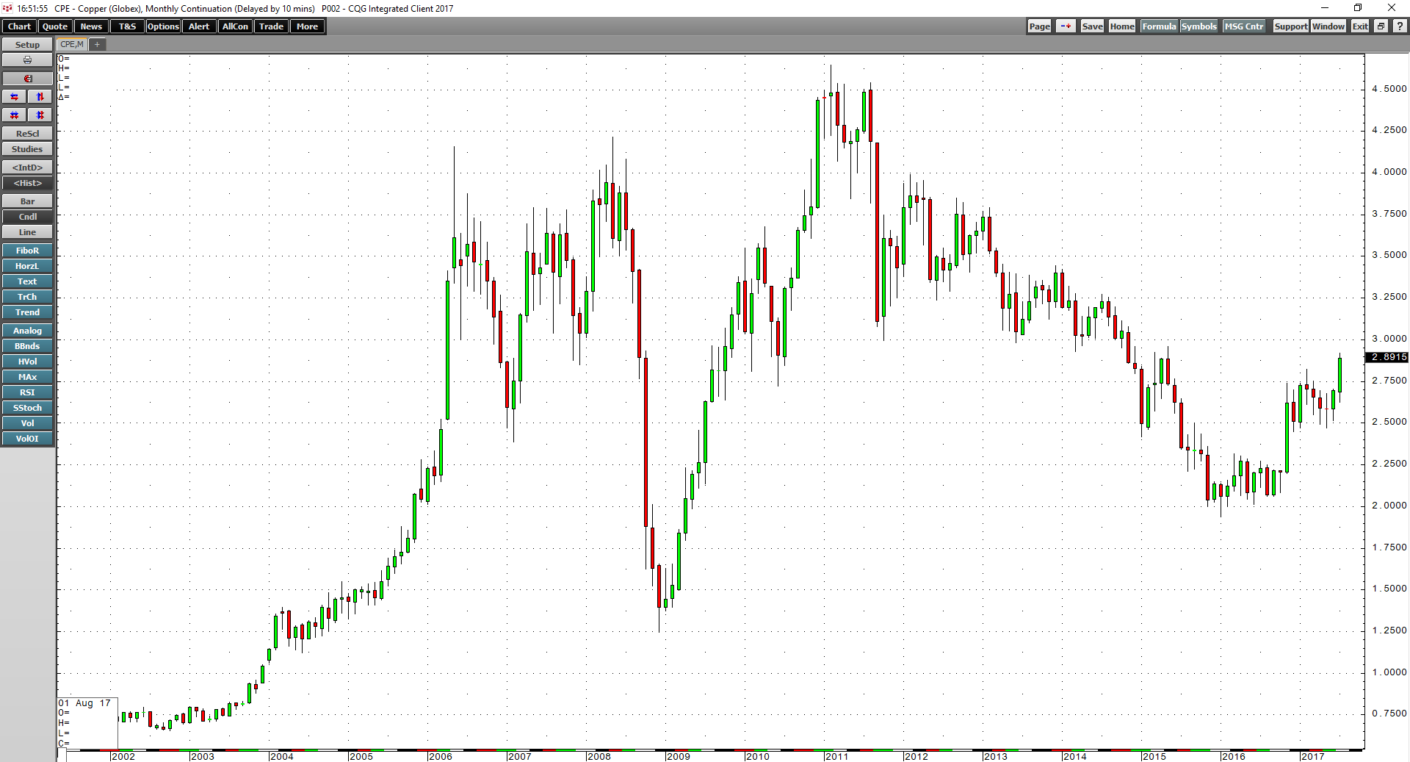Add the SStoch slow stochastic study
The width and height of the screenshot is (1410, 762).
26,407
